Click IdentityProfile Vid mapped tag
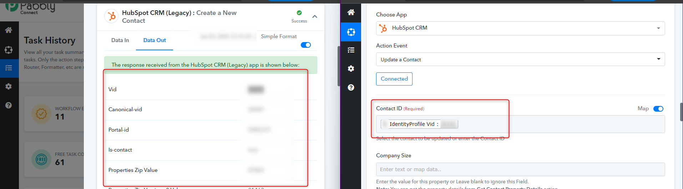This screenshot has height=189, width=683. pyautogui.click(x=420, y=124)
